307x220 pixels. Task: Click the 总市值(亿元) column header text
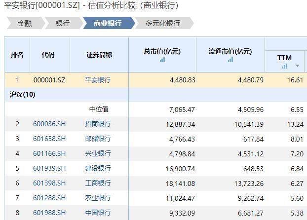coord(162,51)
